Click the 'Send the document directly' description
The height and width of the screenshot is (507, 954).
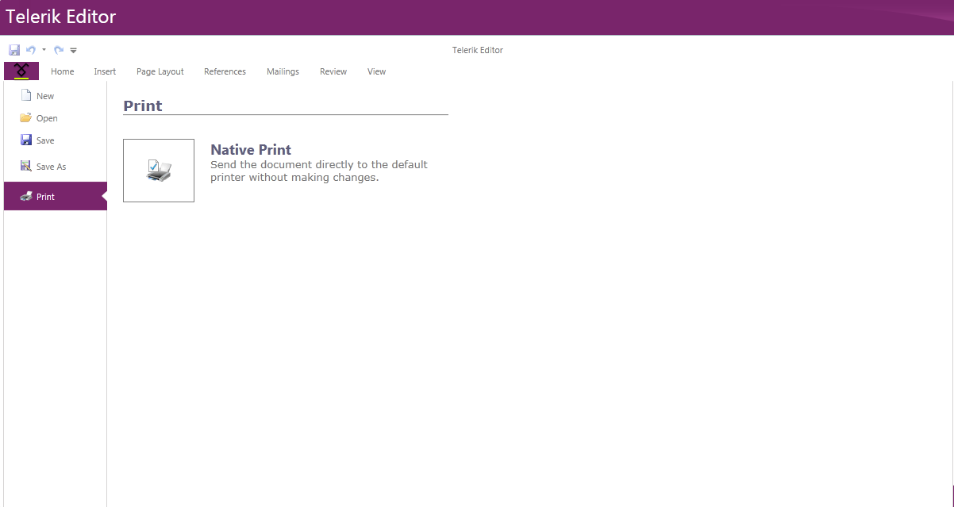(x=319, y=171)
